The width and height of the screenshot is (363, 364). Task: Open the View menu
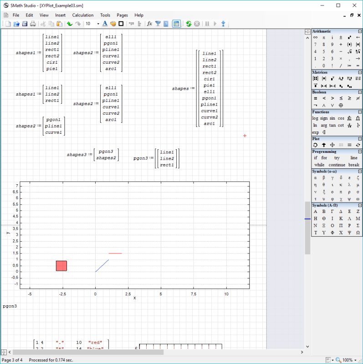44,15
